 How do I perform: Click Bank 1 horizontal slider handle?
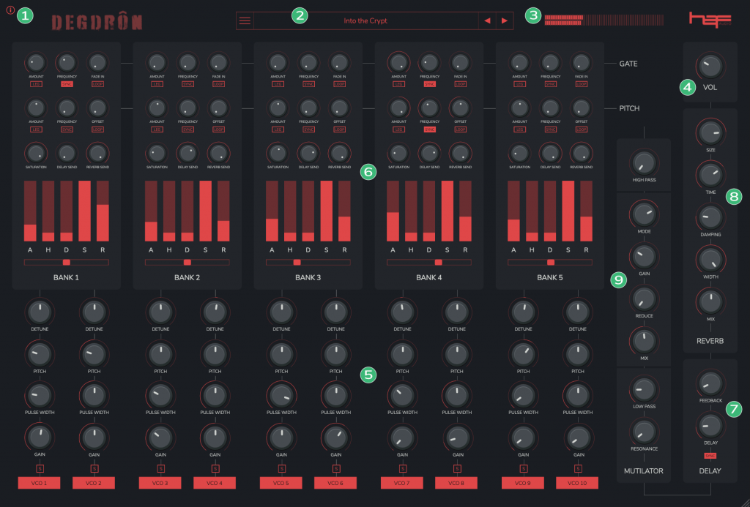tap(66, 261)
